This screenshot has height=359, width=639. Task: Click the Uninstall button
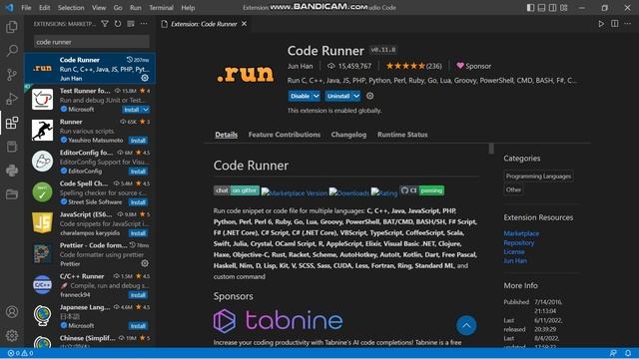tap(338, 96)
